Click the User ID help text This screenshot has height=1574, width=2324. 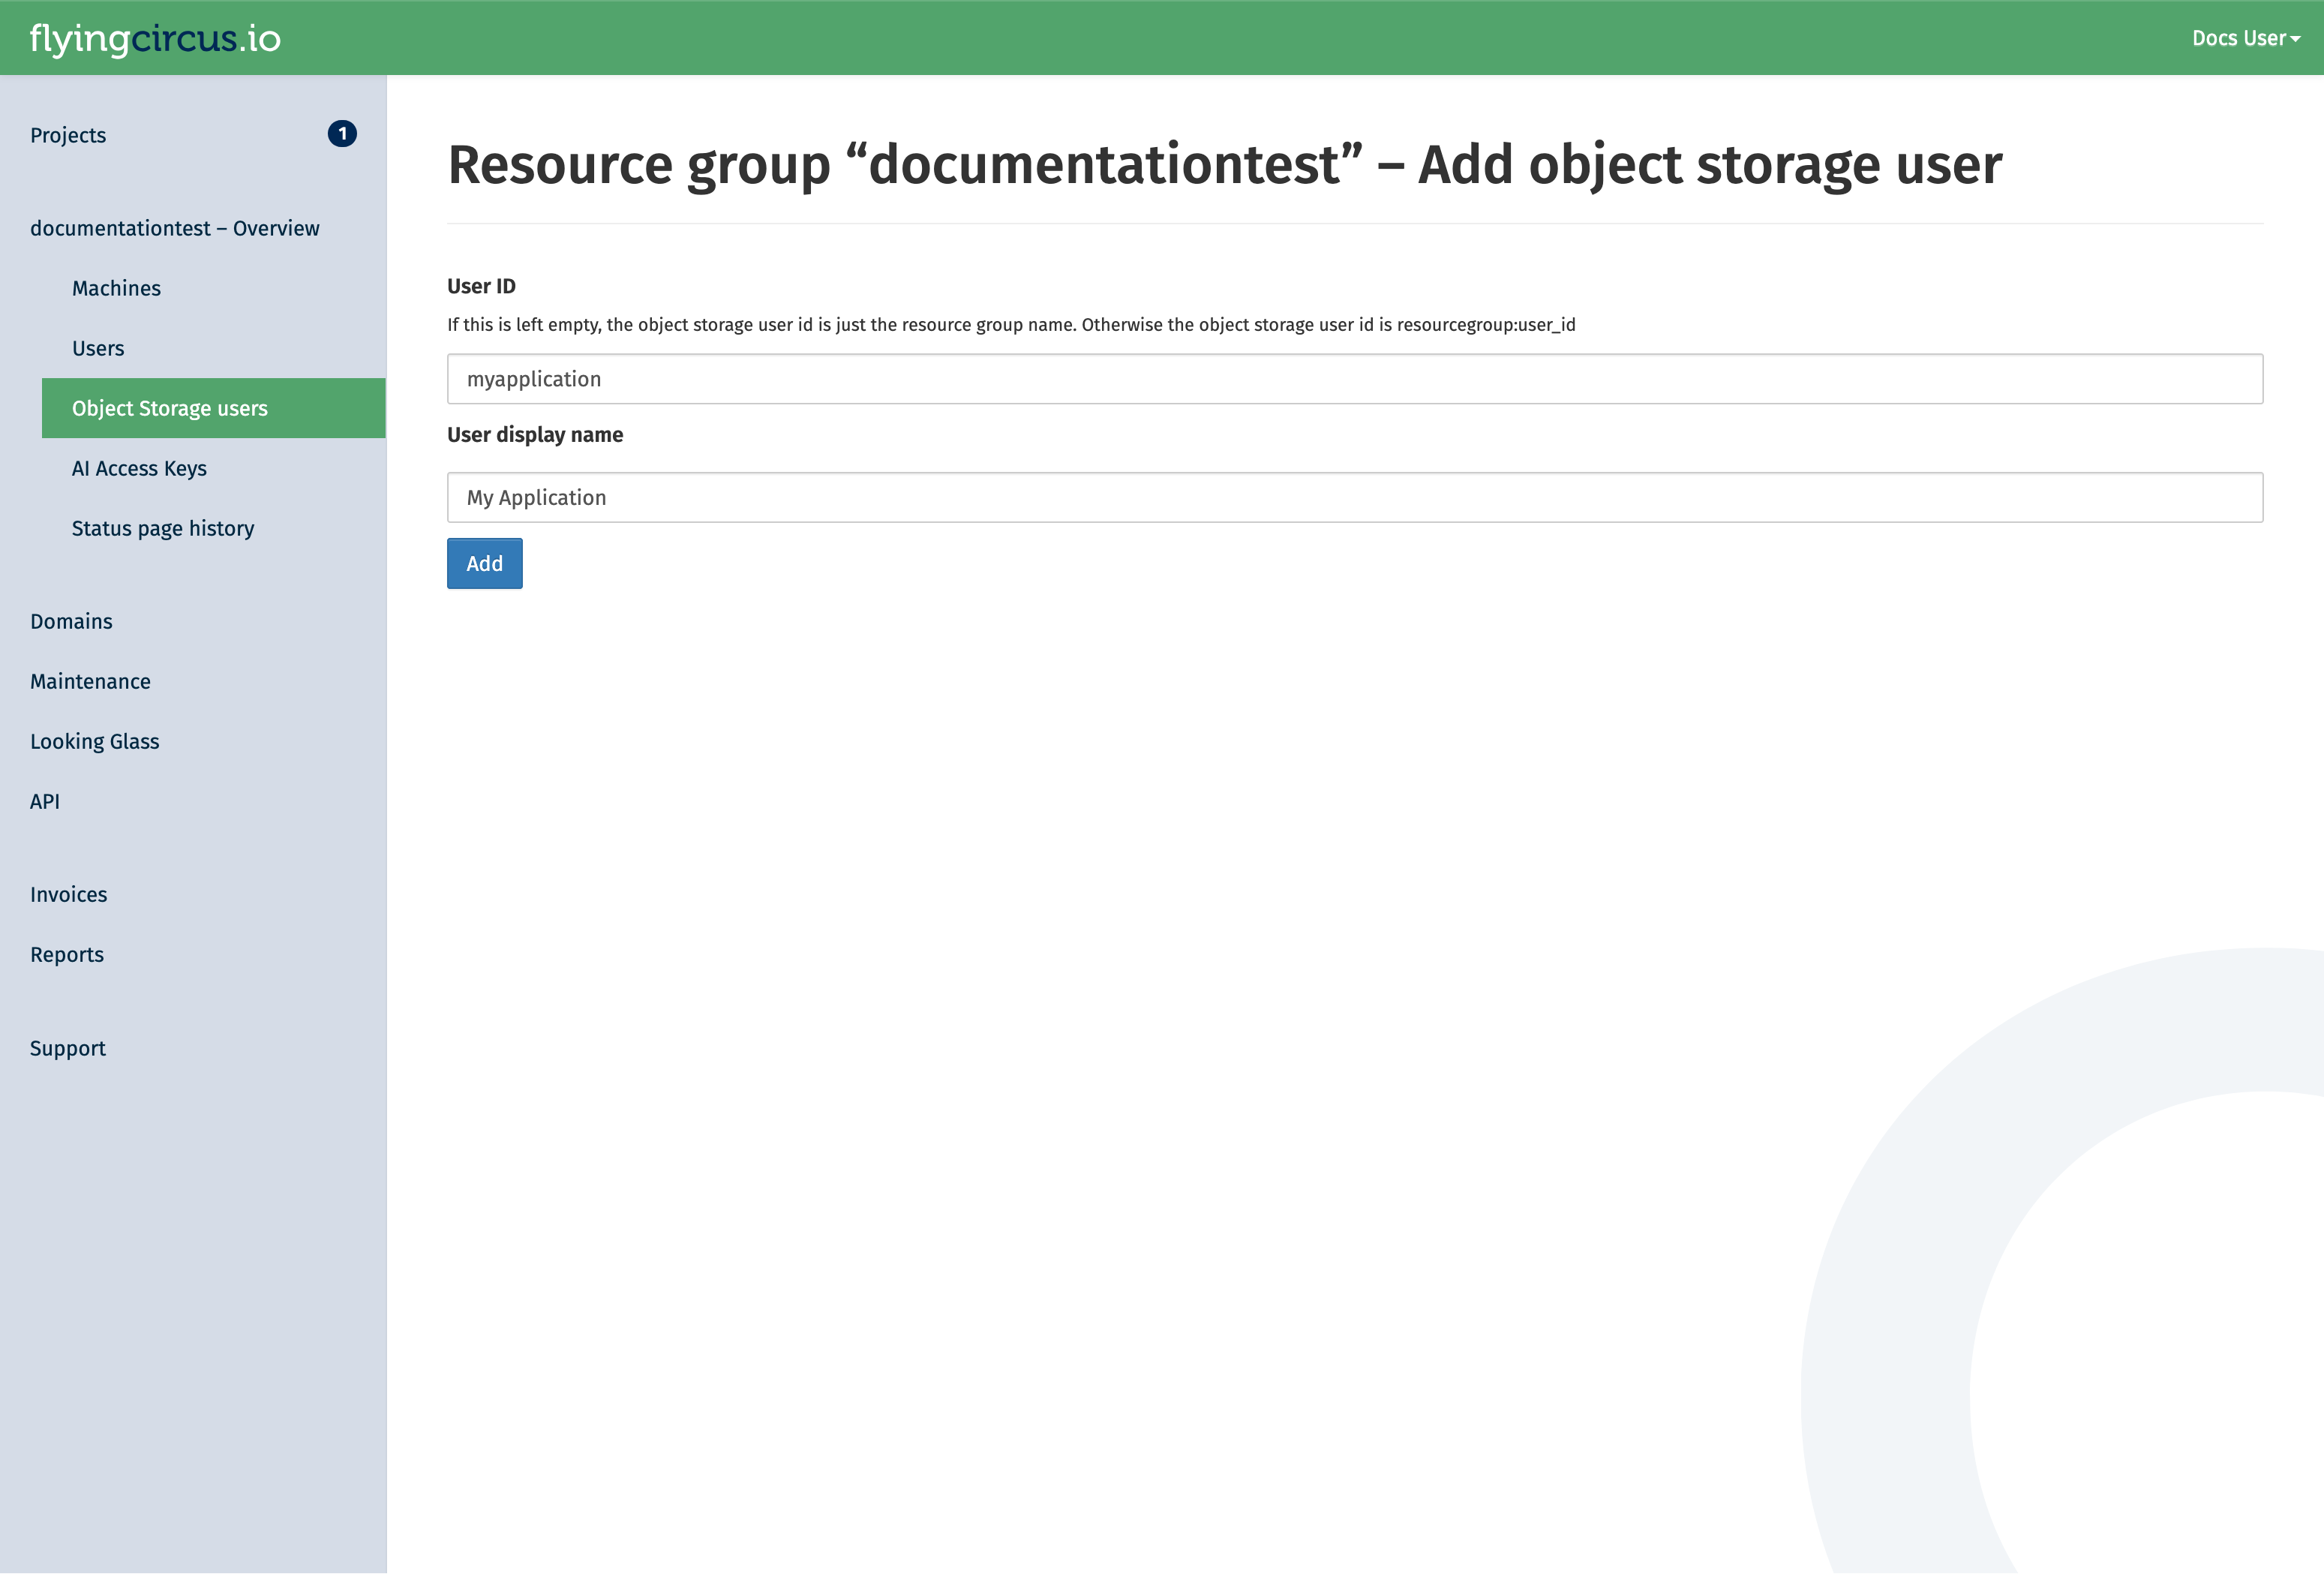click(x=1011, y=325)
